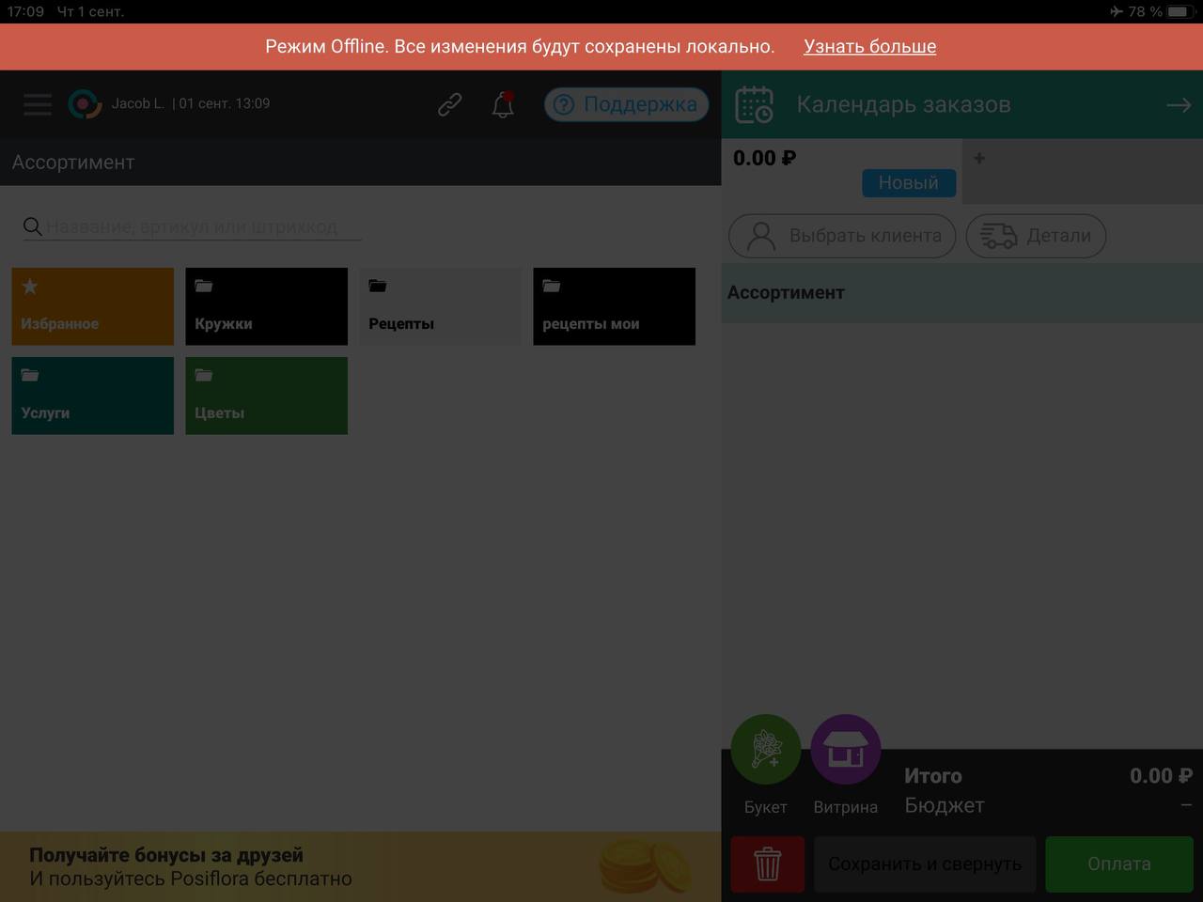Open the Витрина showcase icon
1203x902 pixels.
click(846, 750)
